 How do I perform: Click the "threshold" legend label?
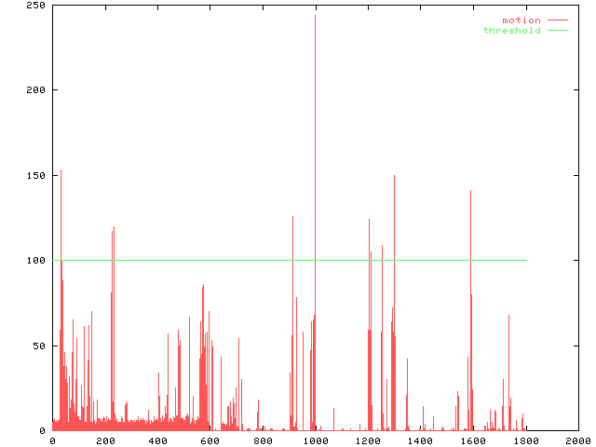point(511,31)
